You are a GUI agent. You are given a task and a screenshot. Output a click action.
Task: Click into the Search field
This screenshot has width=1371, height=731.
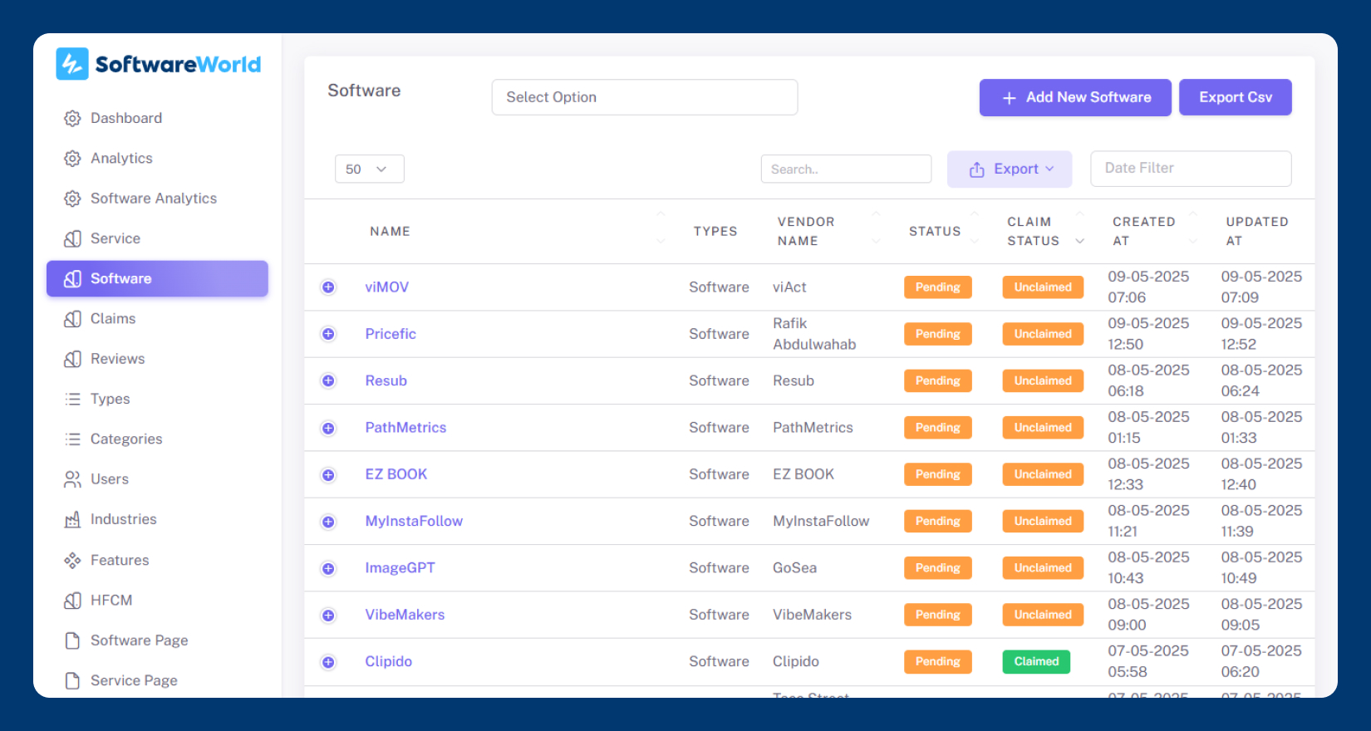pyautogui.click(x=846, y=169)
